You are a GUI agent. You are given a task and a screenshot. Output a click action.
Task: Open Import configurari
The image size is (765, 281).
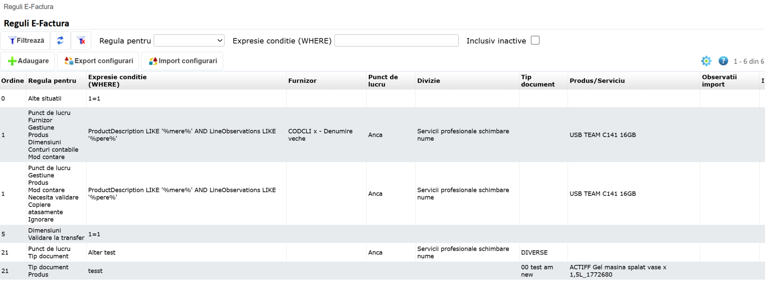[183, 61]
